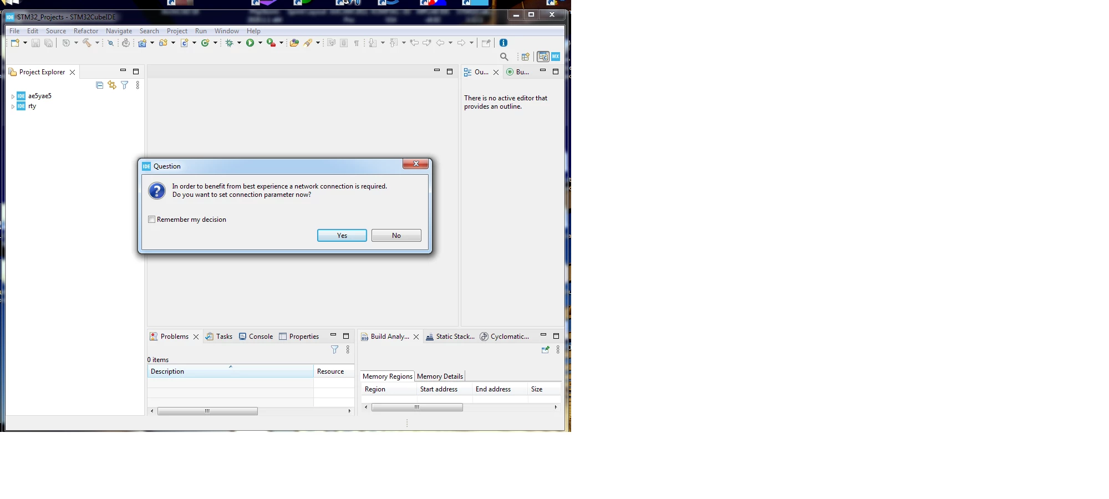
Task: Click the Start address column header
Action: 444,389
